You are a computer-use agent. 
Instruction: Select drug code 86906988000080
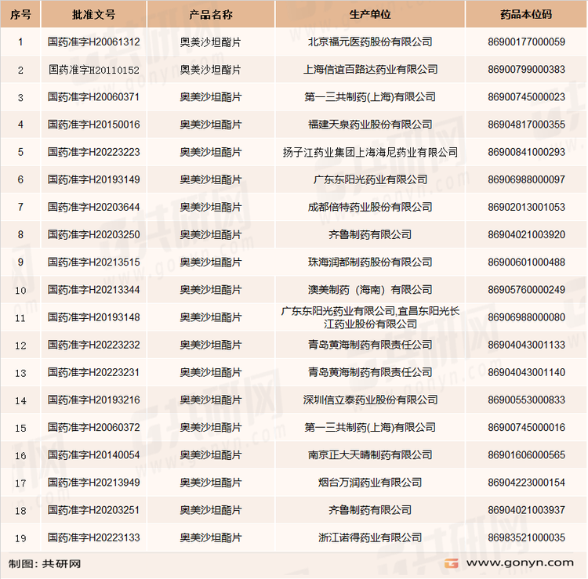526,317
